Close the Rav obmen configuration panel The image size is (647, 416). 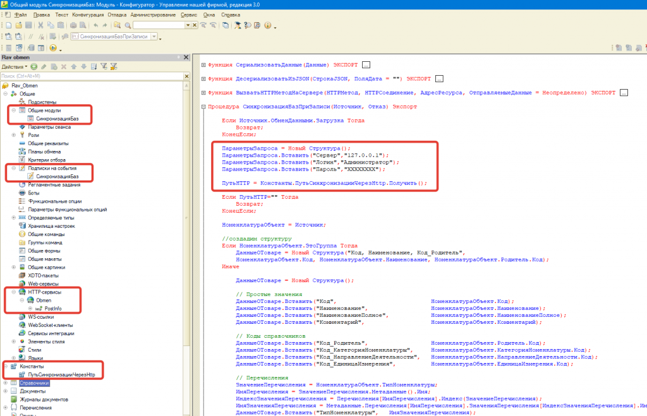pos(186,57)
